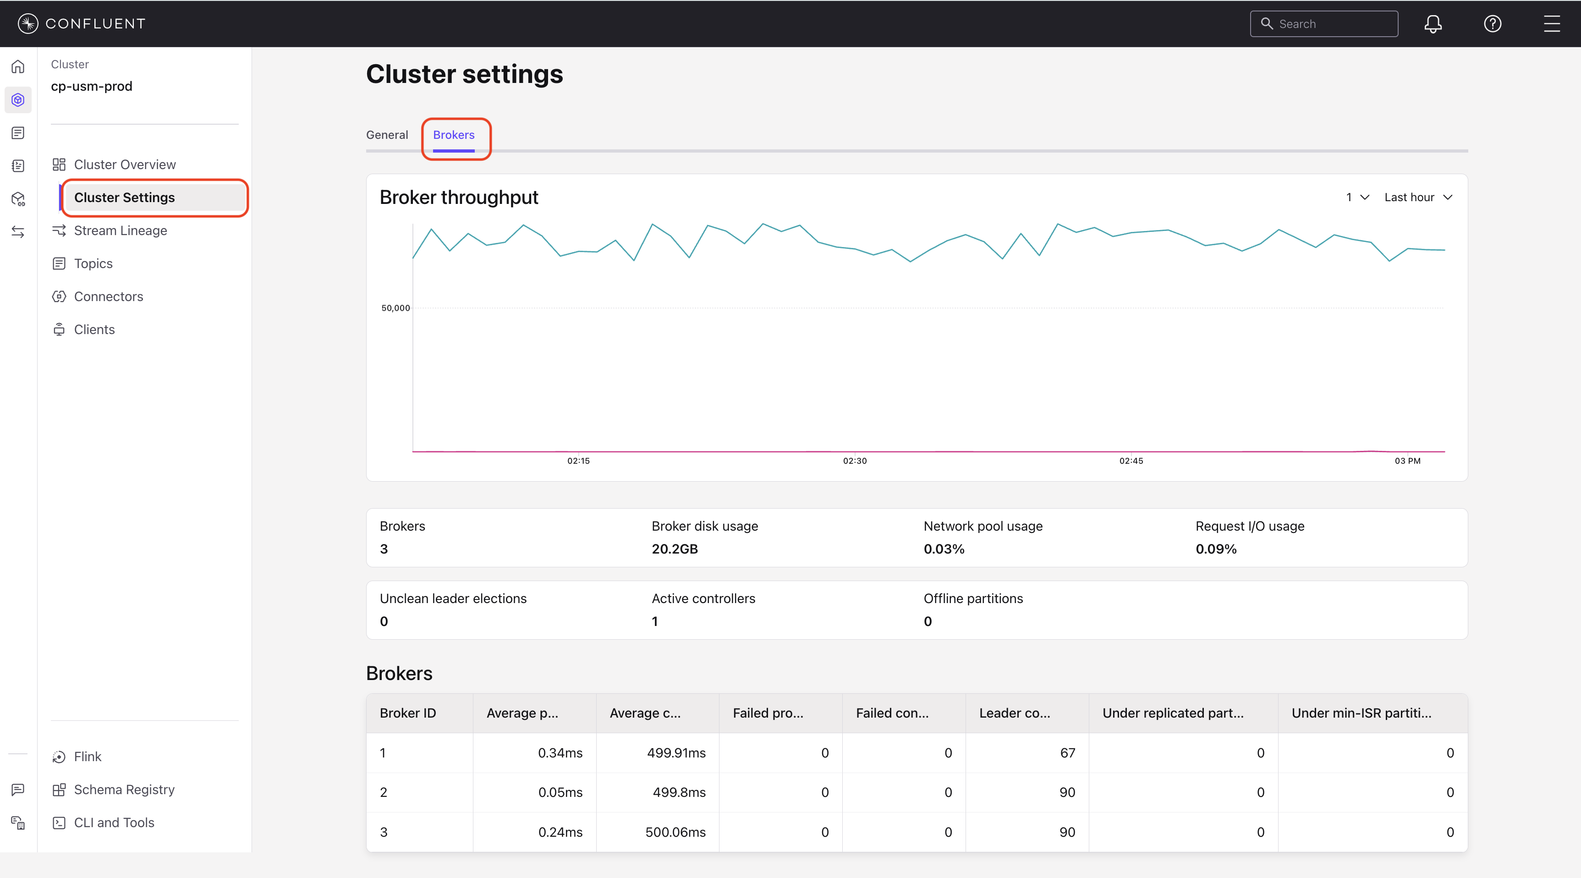Image resolution: width=1581 pixels, height=878 pixels.
Task: Select the environments cube icon in rail
Action: coord(18,99)
